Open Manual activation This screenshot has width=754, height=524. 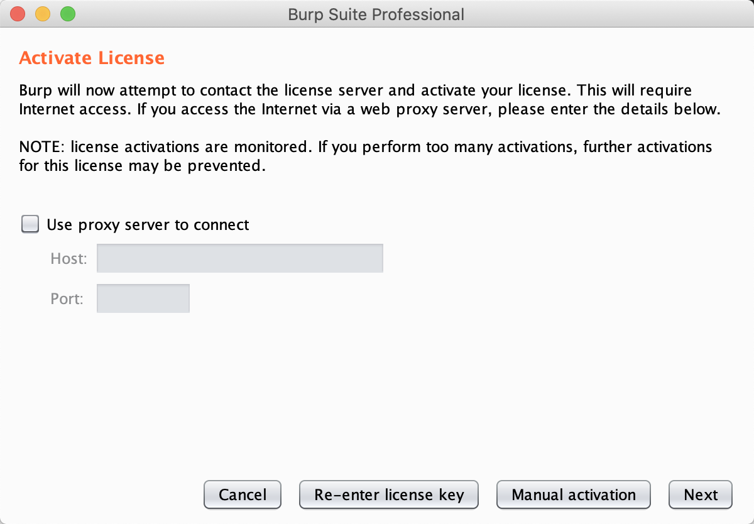tap(574, 494)
